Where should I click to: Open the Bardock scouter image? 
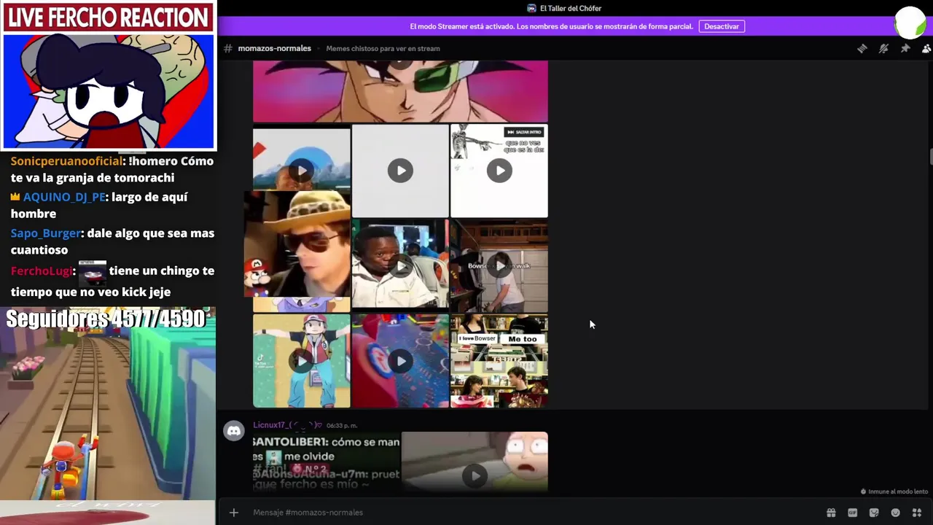[x=400, y=91]
